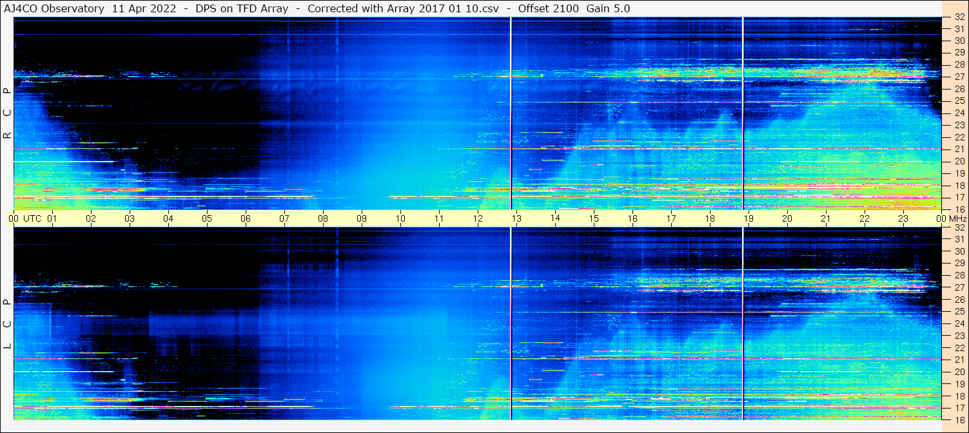Select hour "02" on the time axis

(x=91, y=218)
